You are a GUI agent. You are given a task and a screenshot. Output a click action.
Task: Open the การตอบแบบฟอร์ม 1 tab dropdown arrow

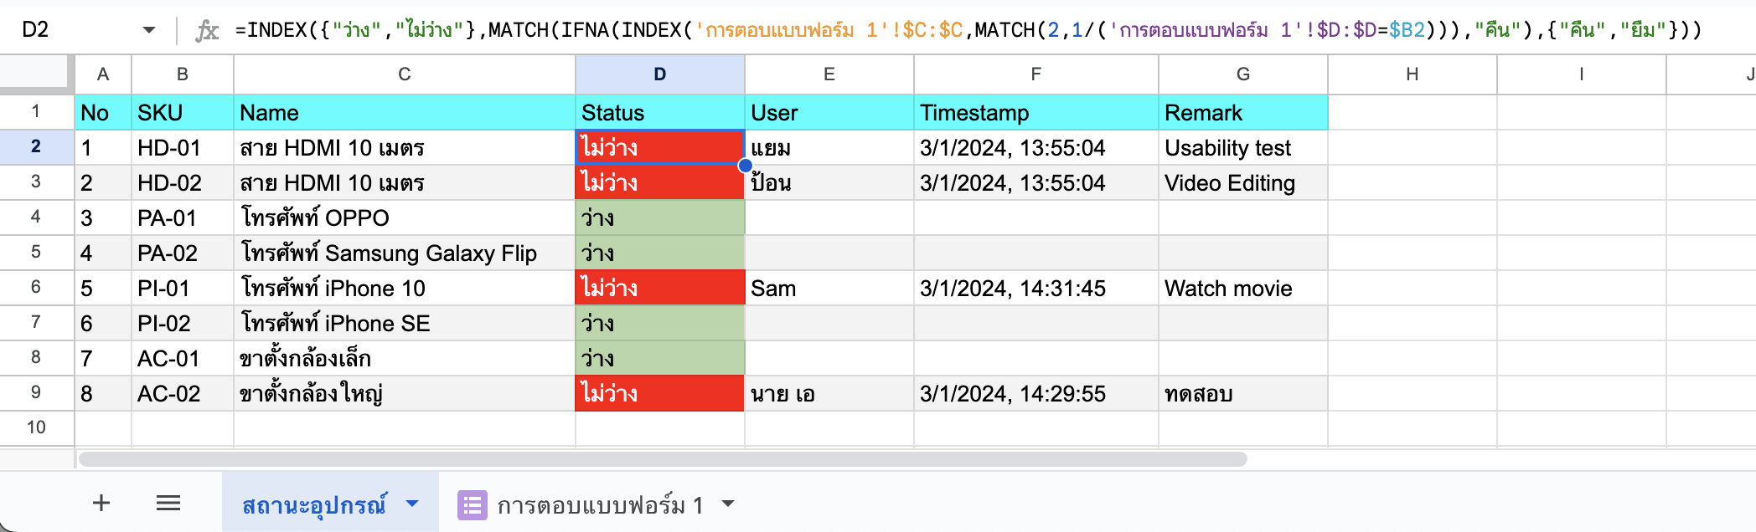(728, 504)
